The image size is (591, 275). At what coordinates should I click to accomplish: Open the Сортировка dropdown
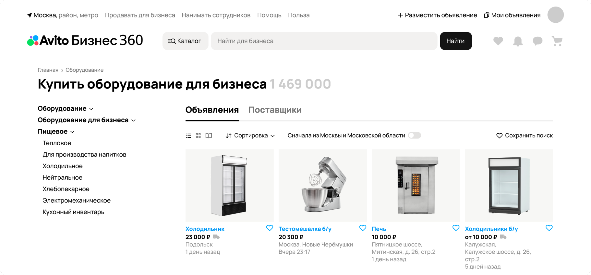click(x=250, y=136)
